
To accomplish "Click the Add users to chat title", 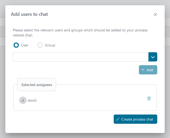I will (29, 14).
